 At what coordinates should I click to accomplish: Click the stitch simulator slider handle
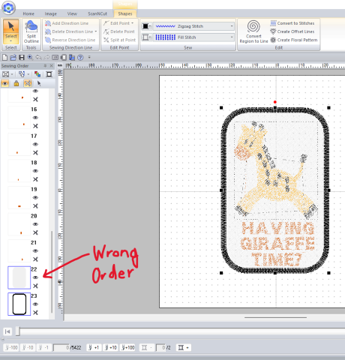18,331
